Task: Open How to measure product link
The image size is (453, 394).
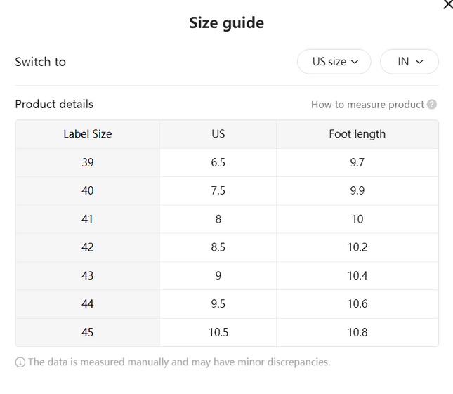Action: [367, 105]
